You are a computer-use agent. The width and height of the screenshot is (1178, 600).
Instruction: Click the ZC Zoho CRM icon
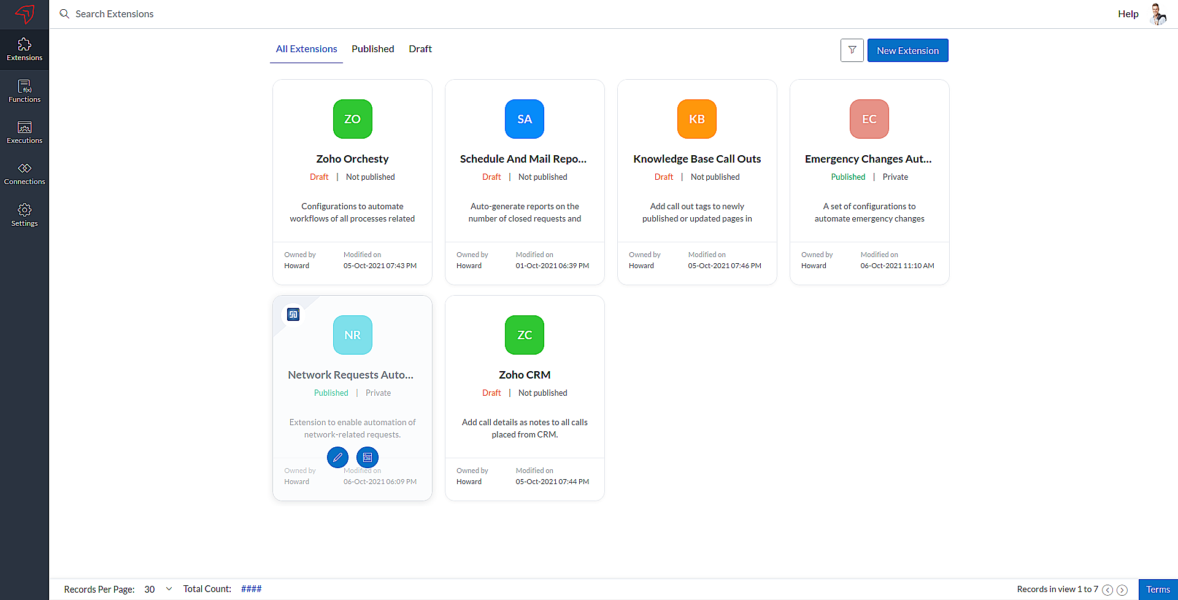point(525,335)
